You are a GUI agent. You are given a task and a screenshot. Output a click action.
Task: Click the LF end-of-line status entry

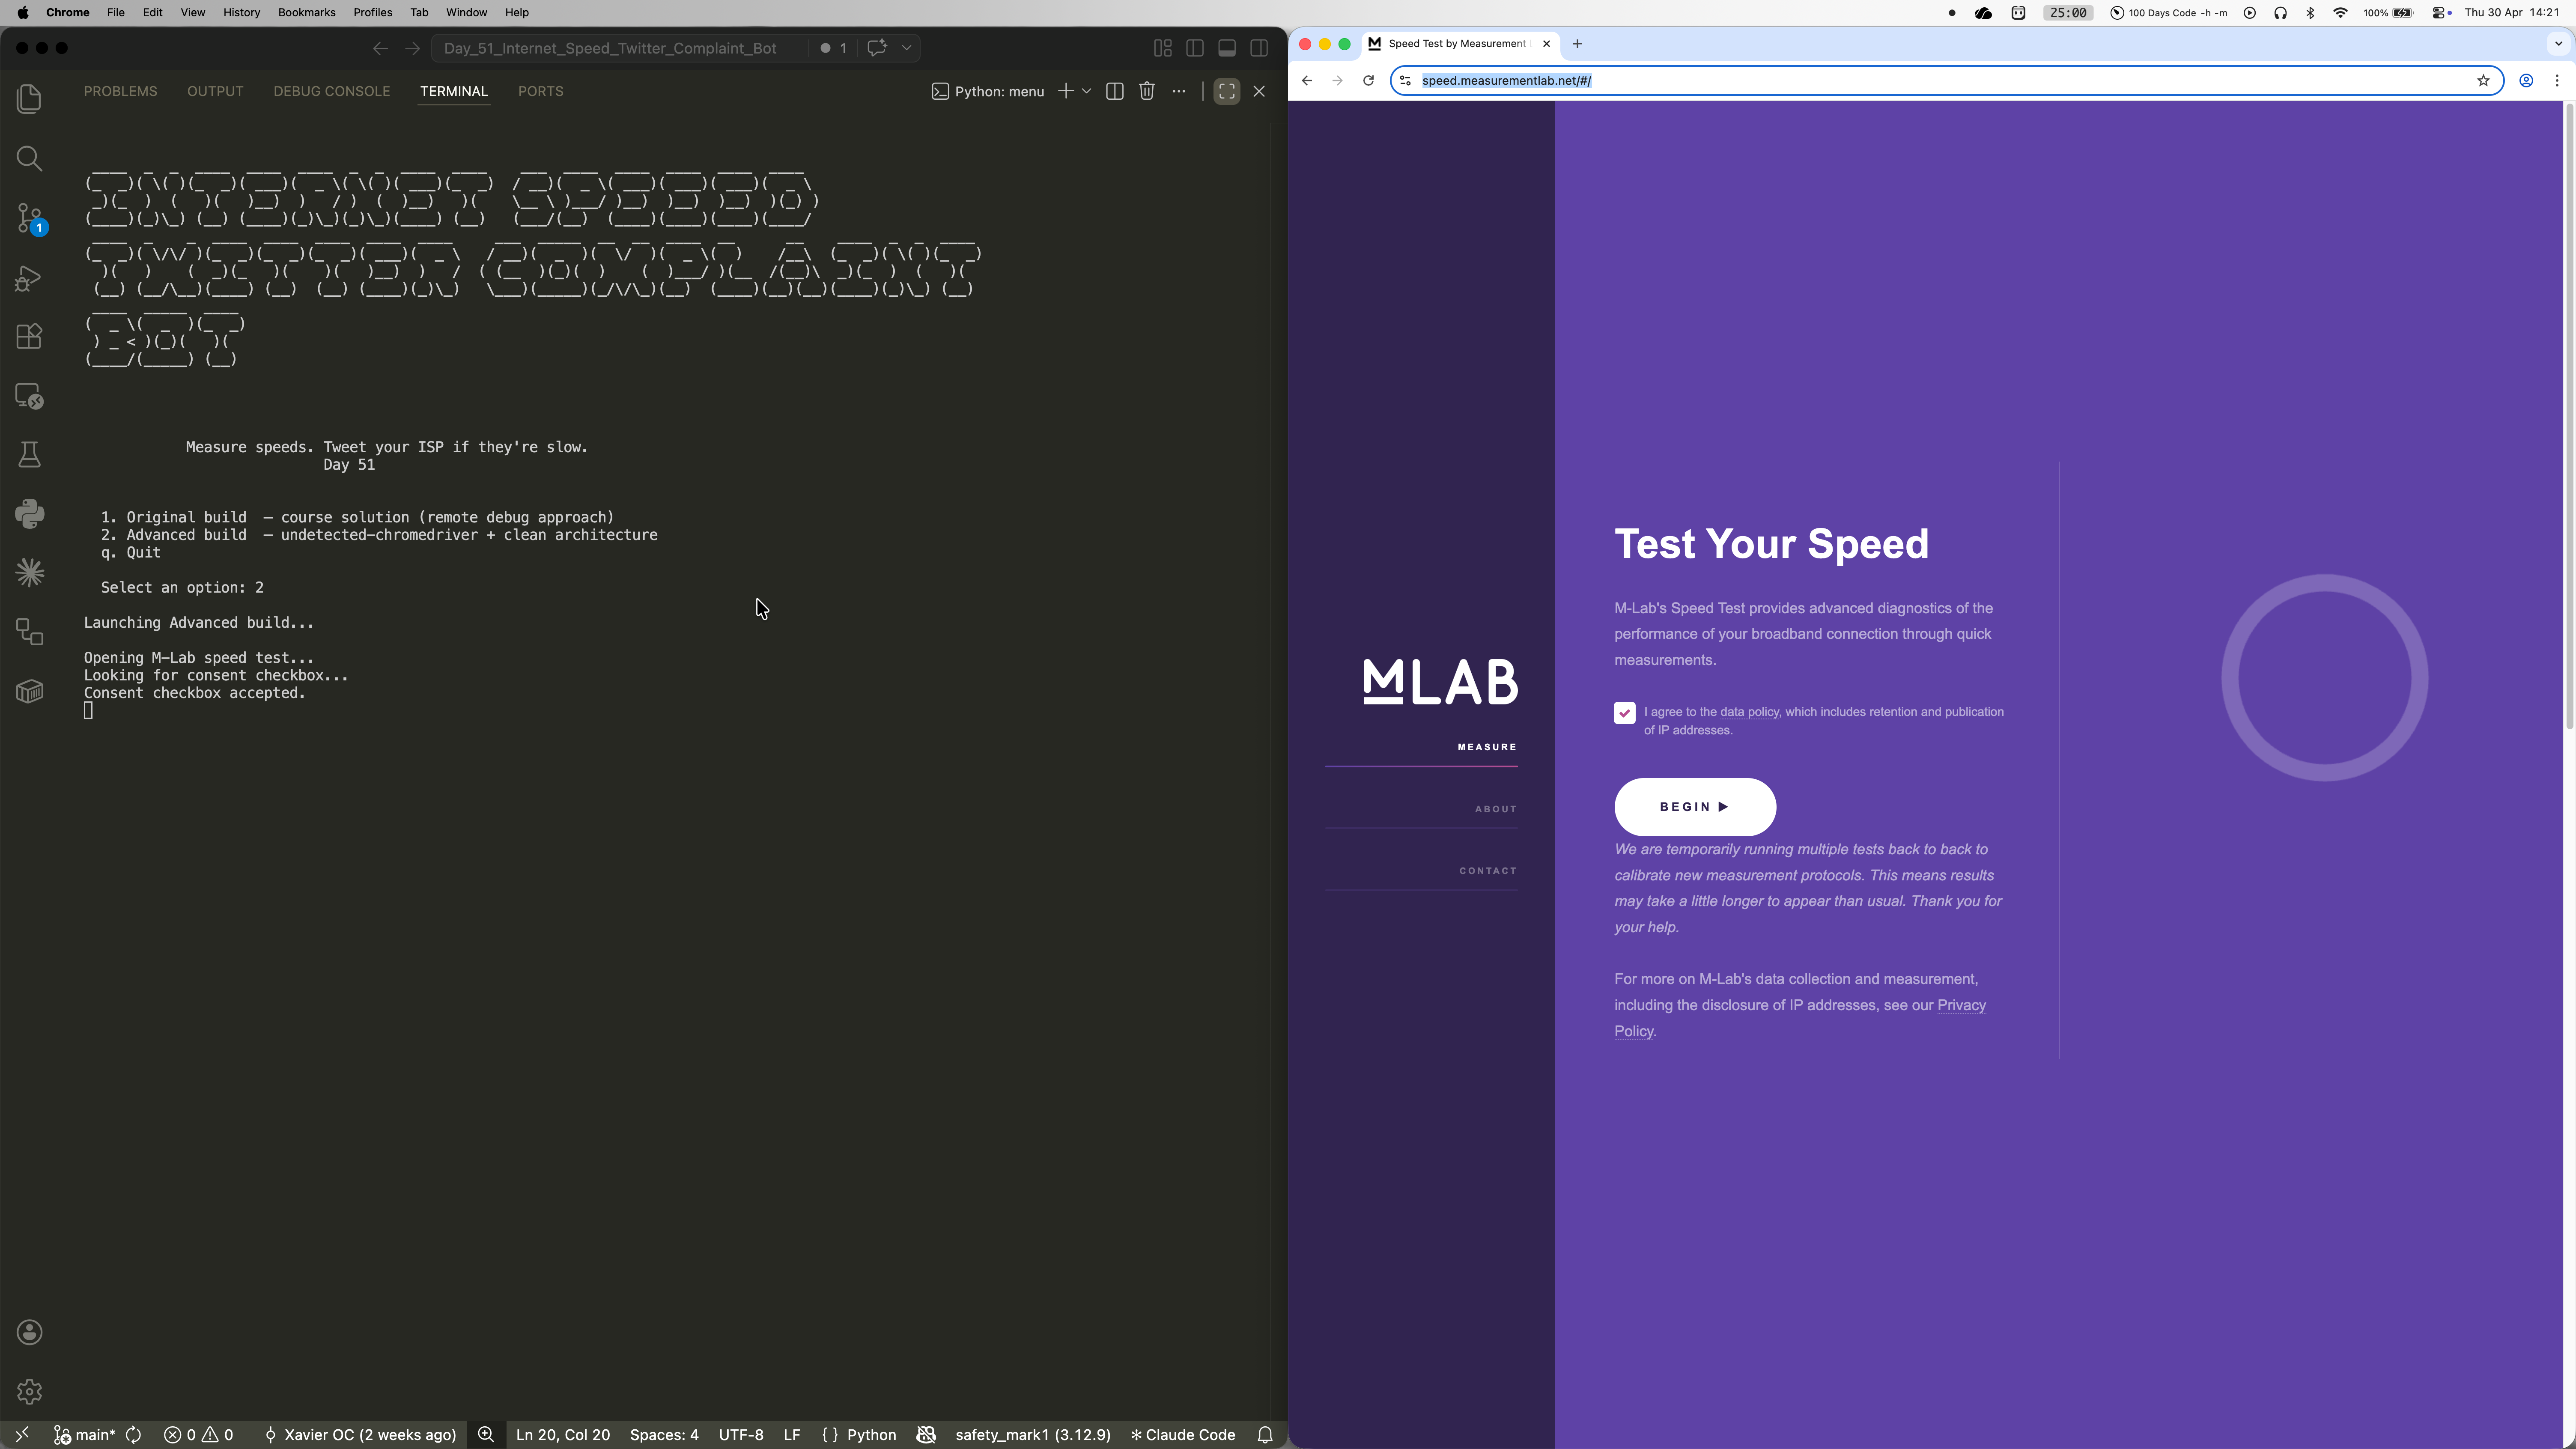point(792,1435)
